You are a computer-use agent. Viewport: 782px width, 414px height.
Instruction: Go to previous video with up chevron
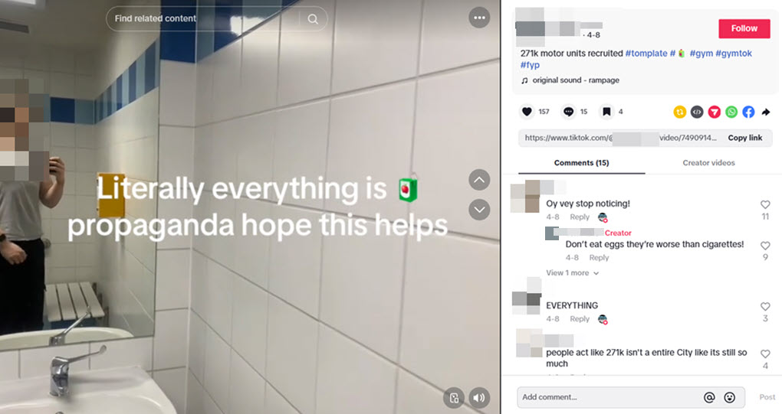(x=479, y=180)
